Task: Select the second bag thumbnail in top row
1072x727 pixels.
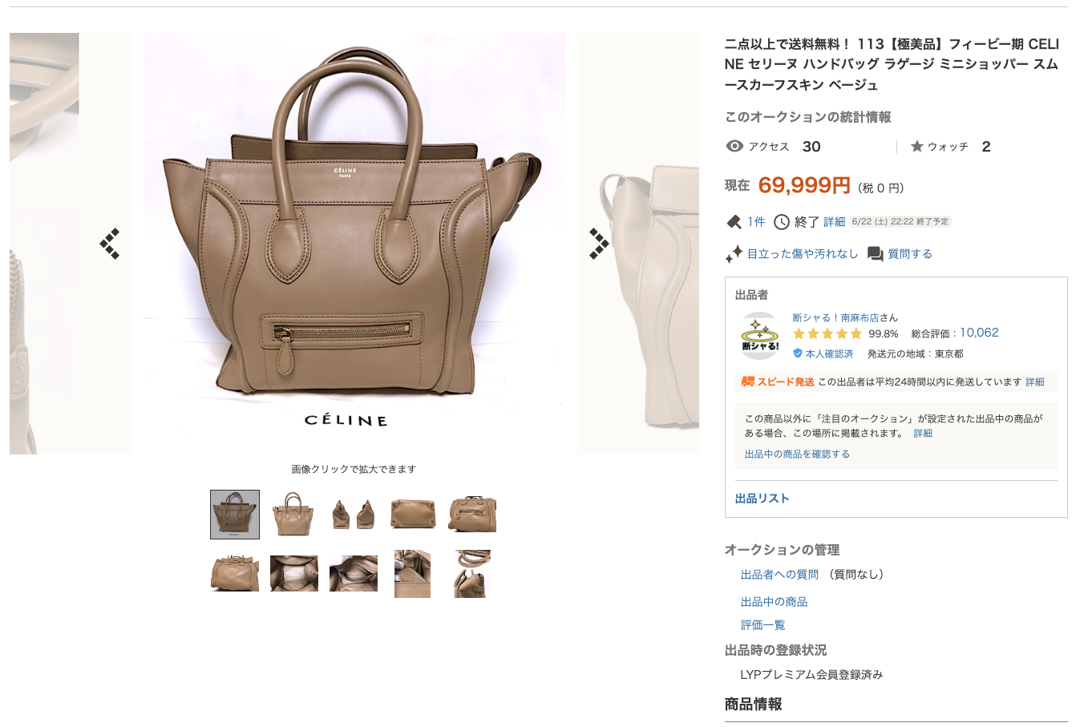Action: [293, 515]
